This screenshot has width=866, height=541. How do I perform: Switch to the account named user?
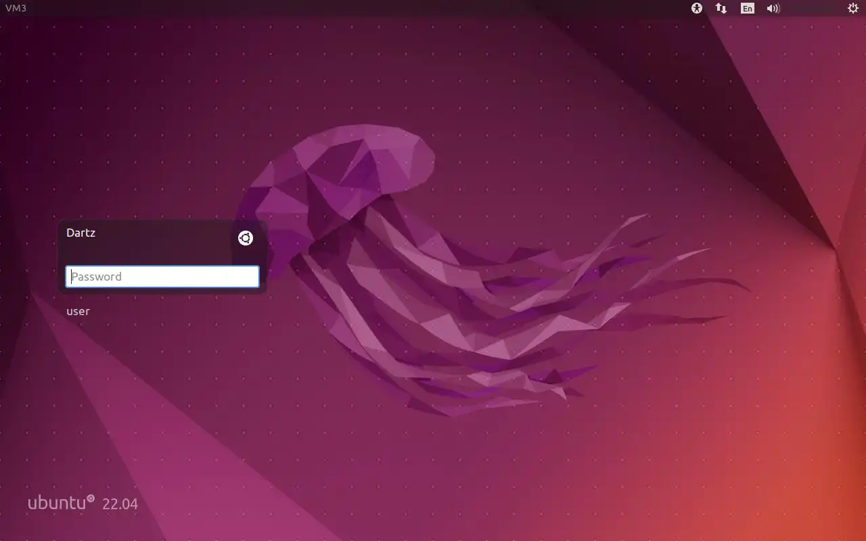[x=78, y=311]
